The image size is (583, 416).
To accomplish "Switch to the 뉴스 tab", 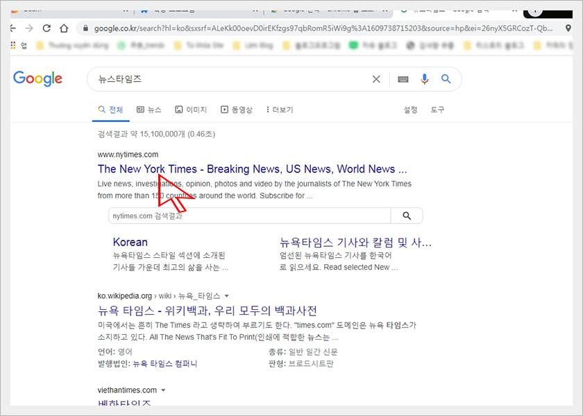I will coord(149,110).
